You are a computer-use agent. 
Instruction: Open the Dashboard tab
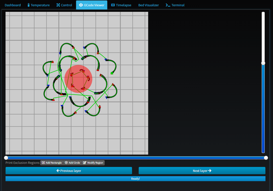(13, 5)
